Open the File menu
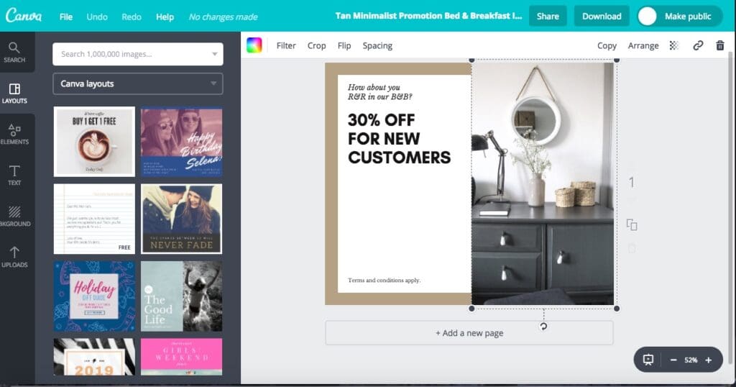 (x=65, y=17)
